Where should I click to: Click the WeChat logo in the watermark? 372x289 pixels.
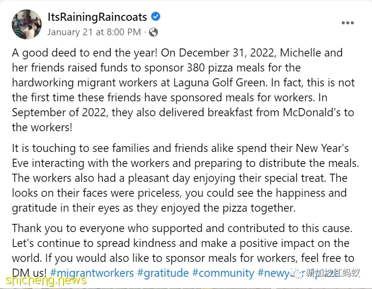click(296, 273)
